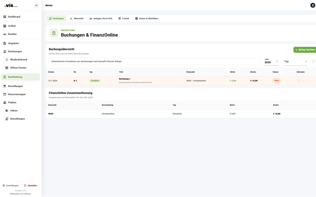Open Artikel via its archive box icon

5,26
